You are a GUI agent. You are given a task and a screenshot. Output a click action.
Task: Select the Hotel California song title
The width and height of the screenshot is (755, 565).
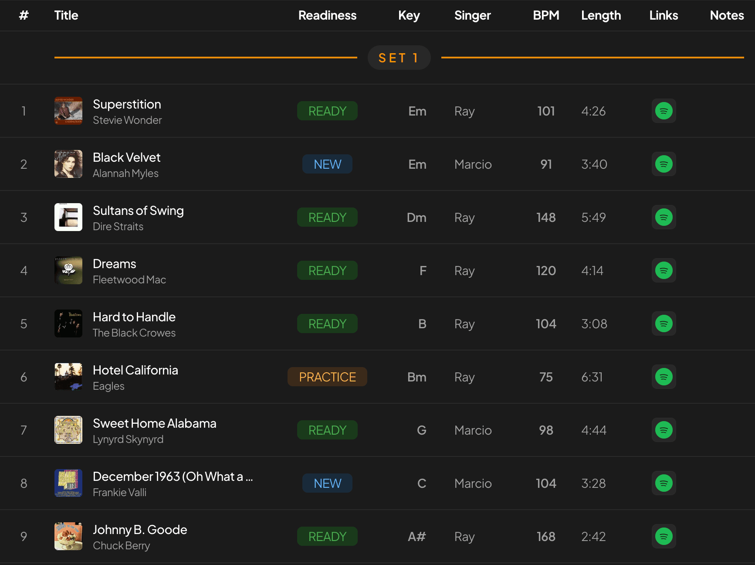(135, 370)
